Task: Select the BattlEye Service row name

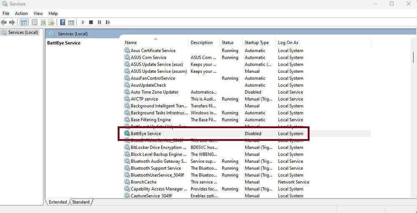Action: point(146,134)
